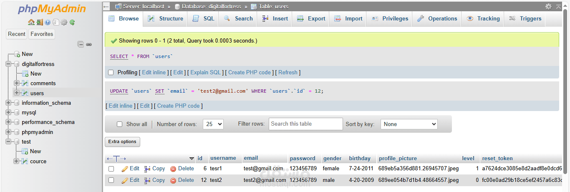Click the panel collapse arrow left of Server breadcrumb
Viewport: 570px width, 192px height.
tap(106, 6)
